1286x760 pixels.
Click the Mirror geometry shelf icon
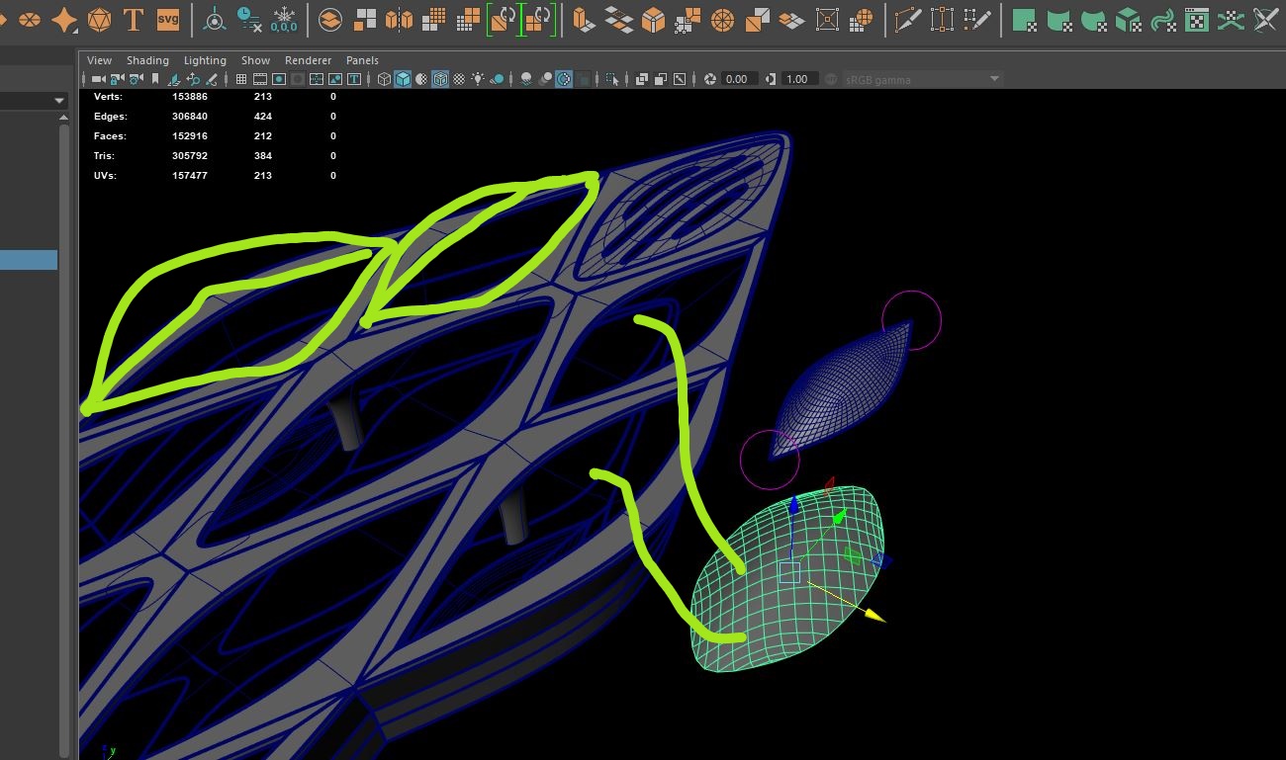tap(399, 19)
